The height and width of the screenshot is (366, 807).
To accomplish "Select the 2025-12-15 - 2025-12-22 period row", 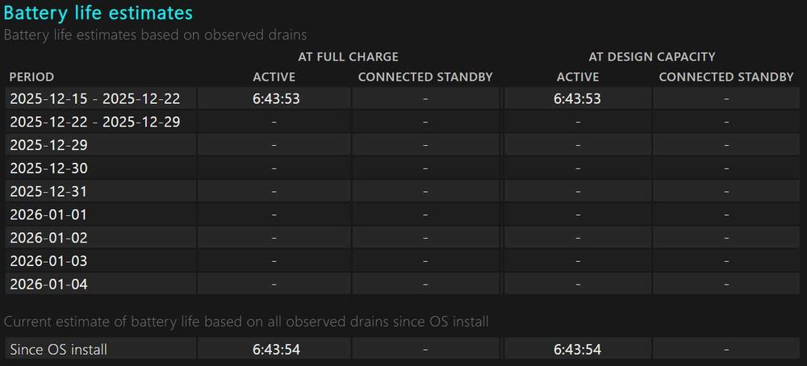I will coord(94,98).
